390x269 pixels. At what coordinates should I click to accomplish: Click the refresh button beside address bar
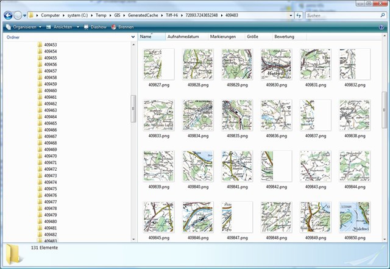click(299, 15)
